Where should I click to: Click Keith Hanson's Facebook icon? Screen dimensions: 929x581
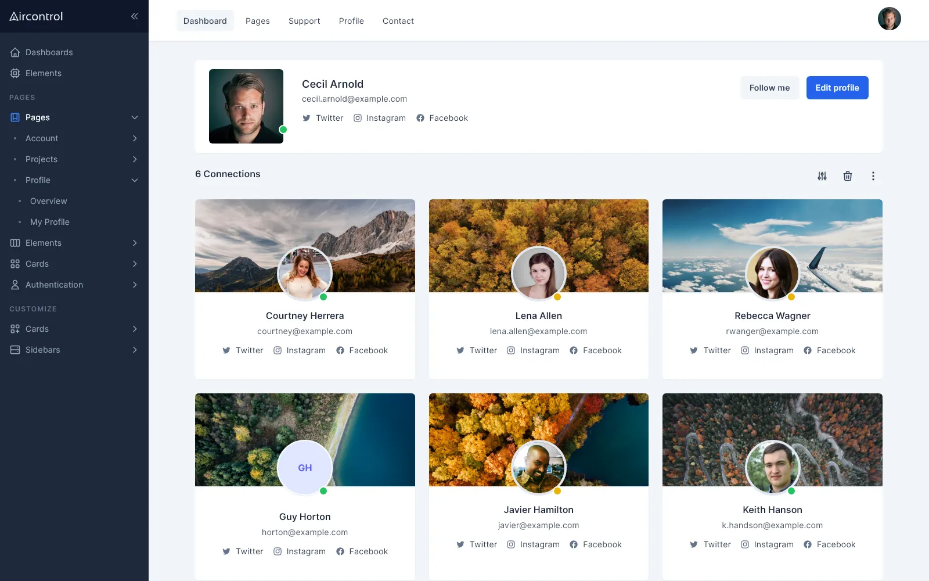(808, 544)
